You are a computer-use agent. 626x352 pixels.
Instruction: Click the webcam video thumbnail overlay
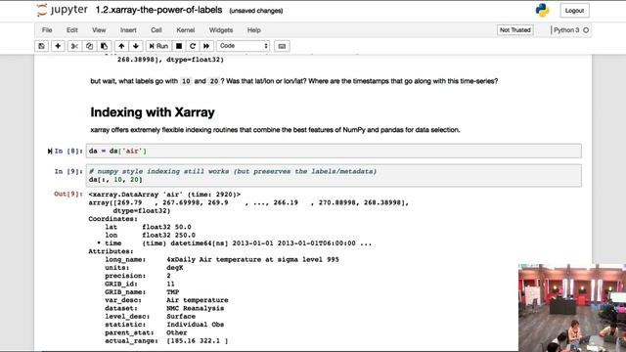(x=572, y=308)
